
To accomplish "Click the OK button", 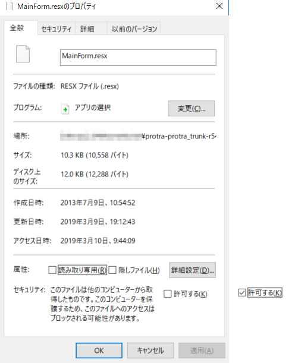I will pyautogui.click(x=99, y=351).
